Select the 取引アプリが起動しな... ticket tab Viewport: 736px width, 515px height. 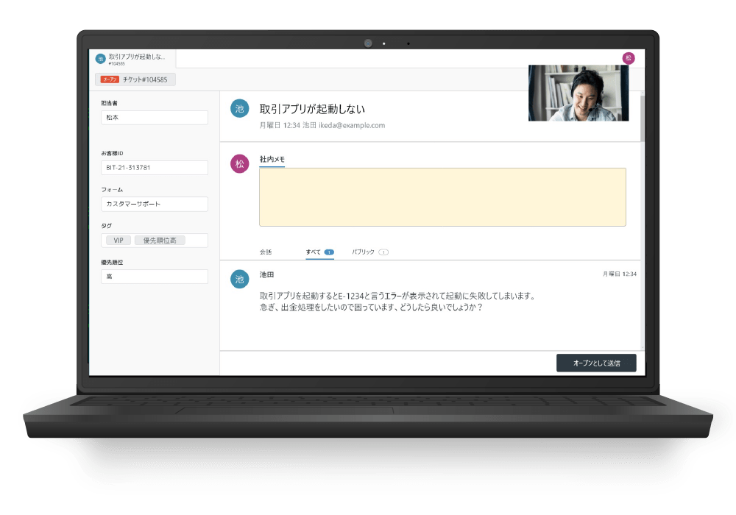click(x=136, y=59)
